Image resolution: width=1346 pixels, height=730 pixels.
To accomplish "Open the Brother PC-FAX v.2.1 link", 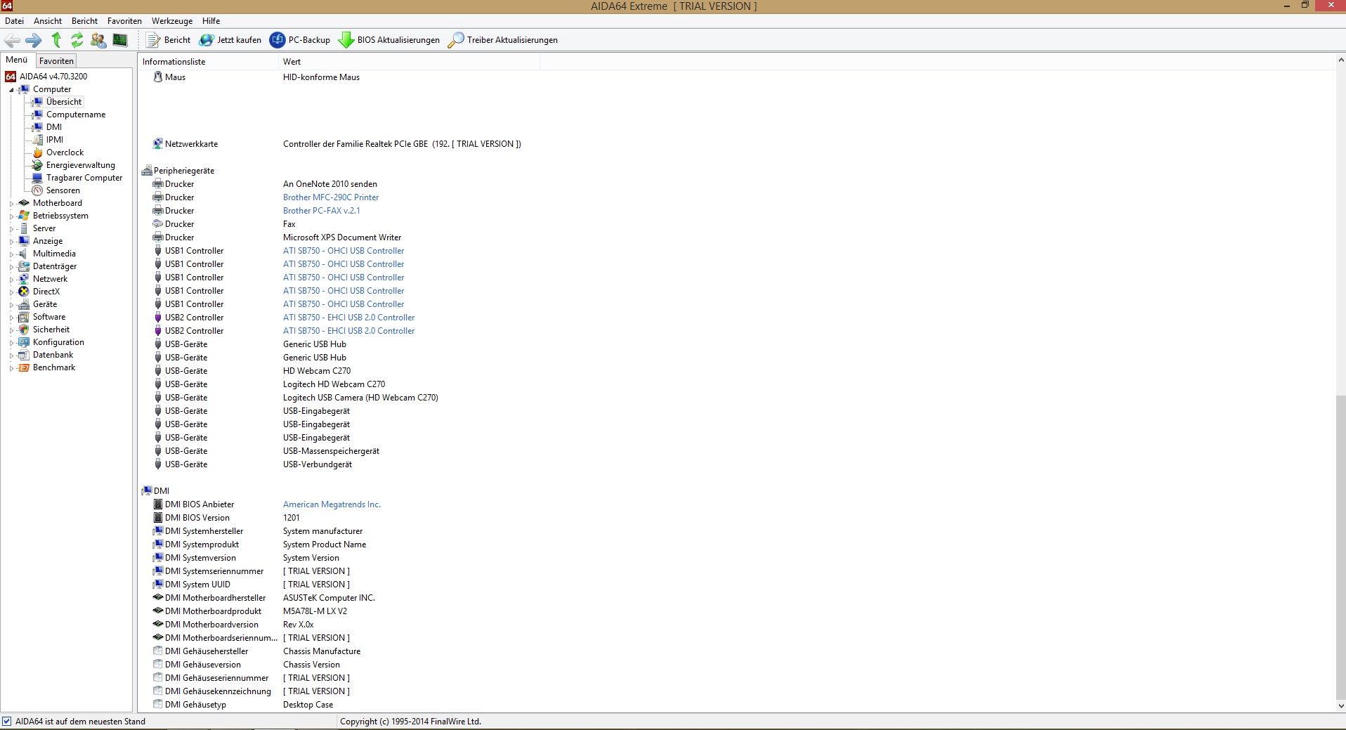I will click(x=321, y=211).
